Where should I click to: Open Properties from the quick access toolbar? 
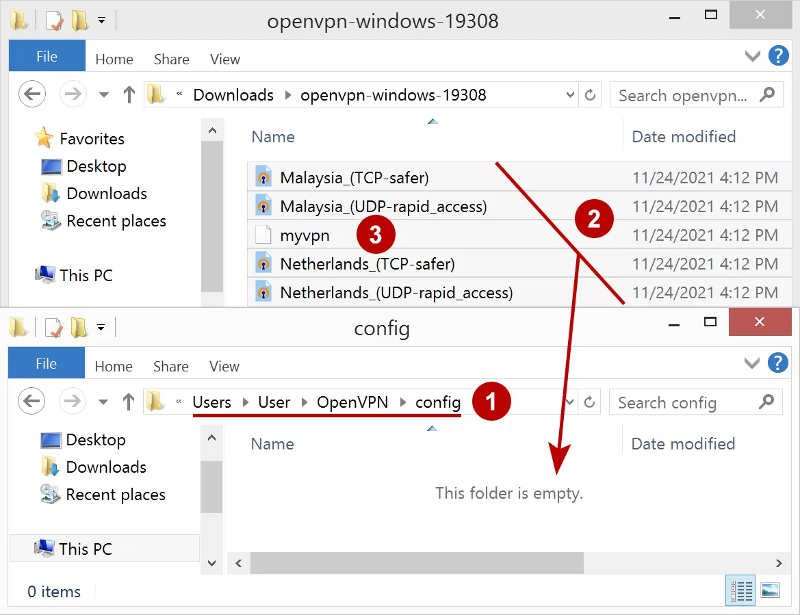tap(53, 21)
